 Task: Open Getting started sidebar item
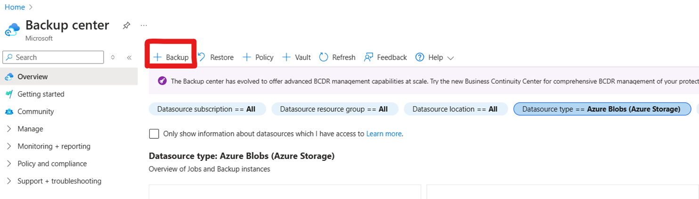point(41,94)
